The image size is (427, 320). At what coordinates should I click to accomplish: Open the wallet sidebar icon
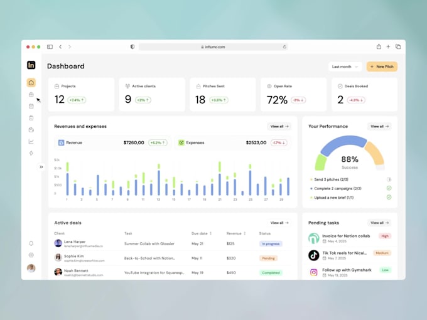pos(31,130)
